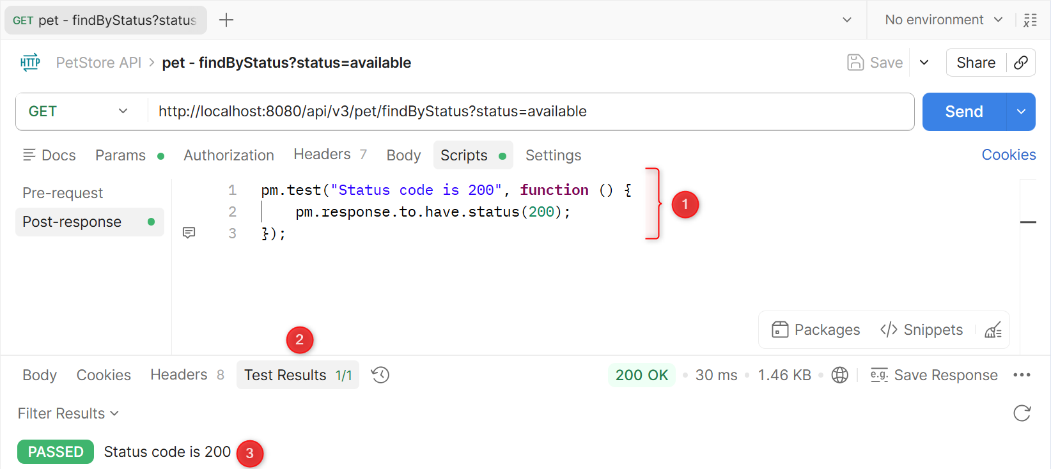Open the Test Results 1/1 tab
This screenshot has width=1051, height=469.
coord(298,375)
